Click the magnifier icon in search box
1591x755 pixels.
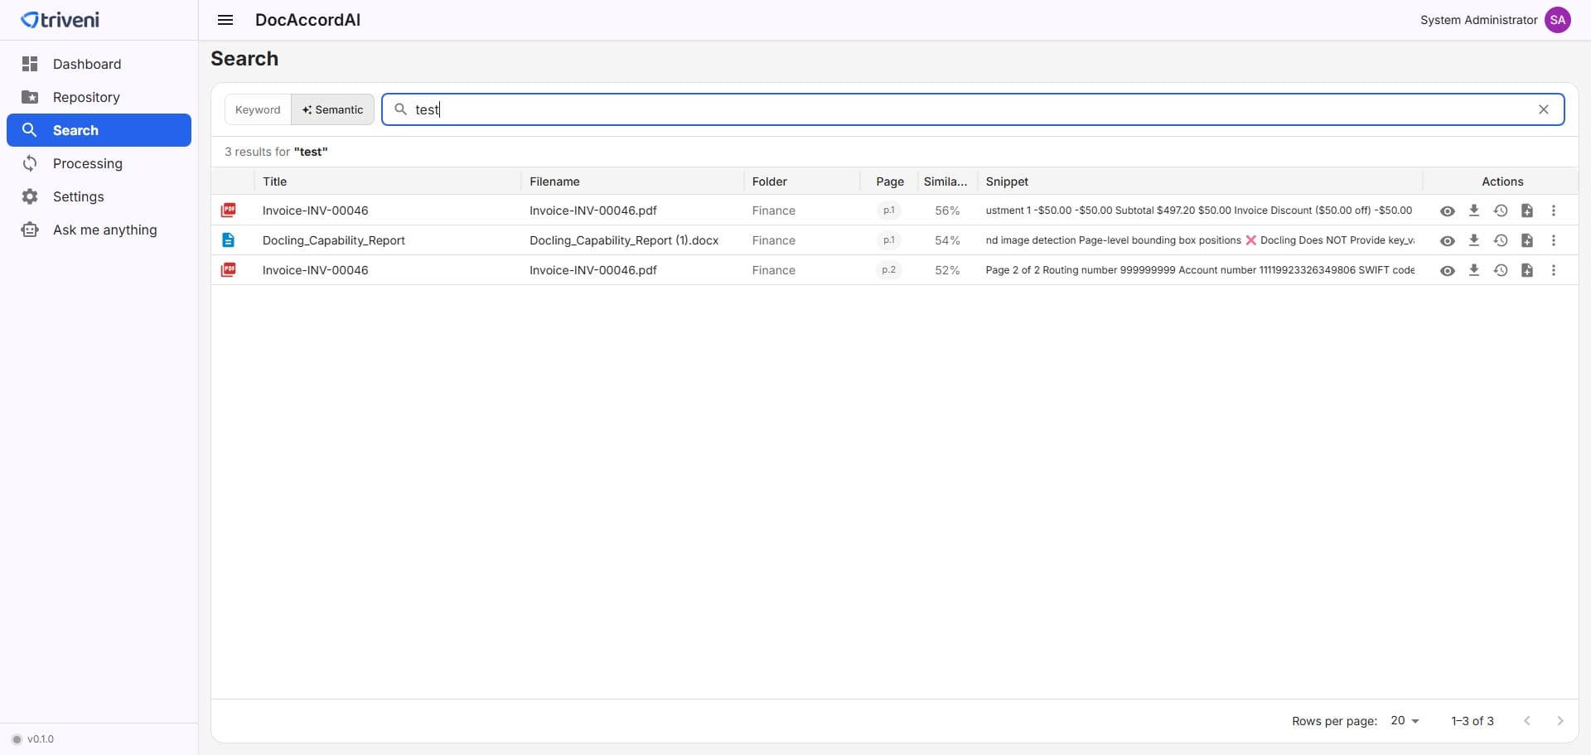(400, 109)
